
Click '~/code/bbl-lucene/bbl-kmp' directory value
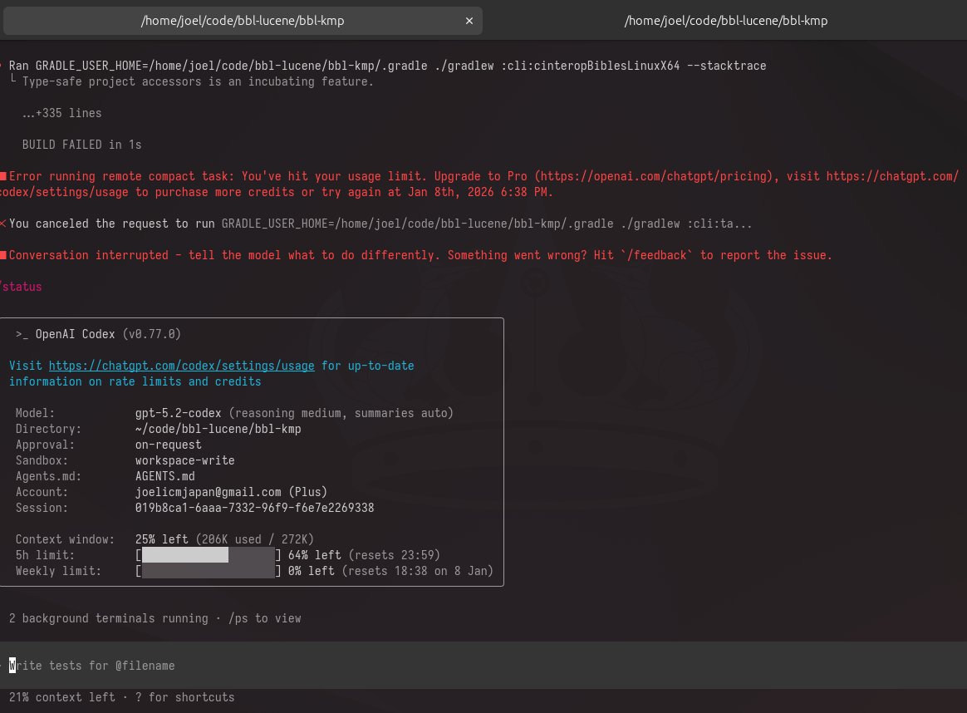[x=218, y=429]
